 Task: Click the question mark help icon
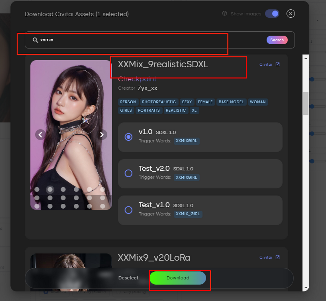[224, 14]
